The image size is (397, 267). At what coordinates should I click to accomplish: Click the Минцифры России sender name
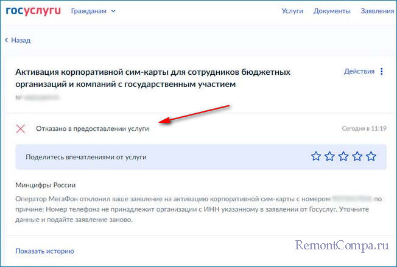click(x=50, y=185)
